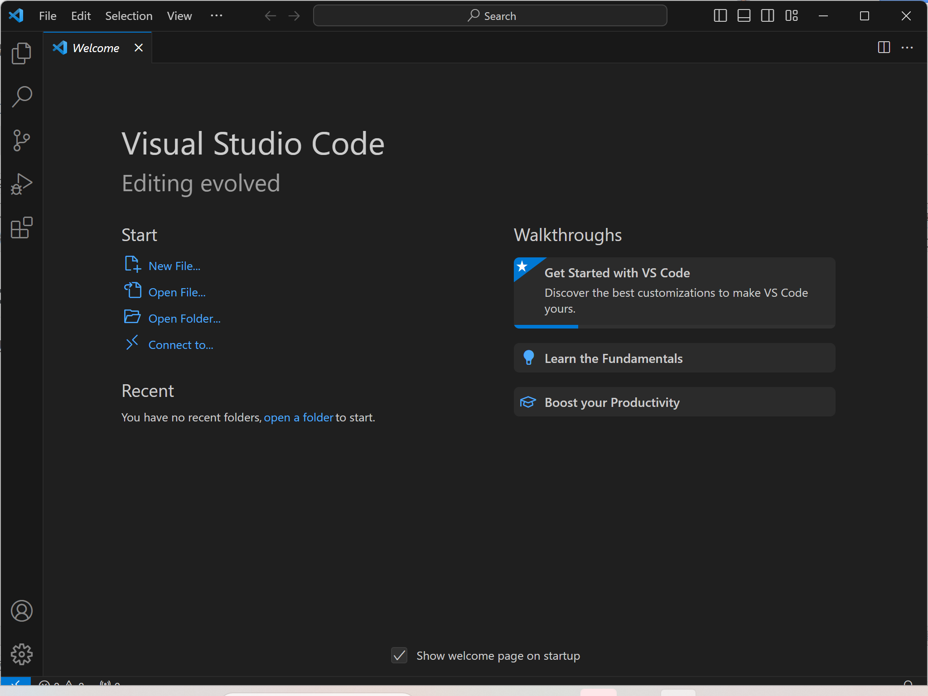Image resolution: width=928 pixels, height=696 pixels.
Task: Open the Selection menu
Action: [129, 16]
